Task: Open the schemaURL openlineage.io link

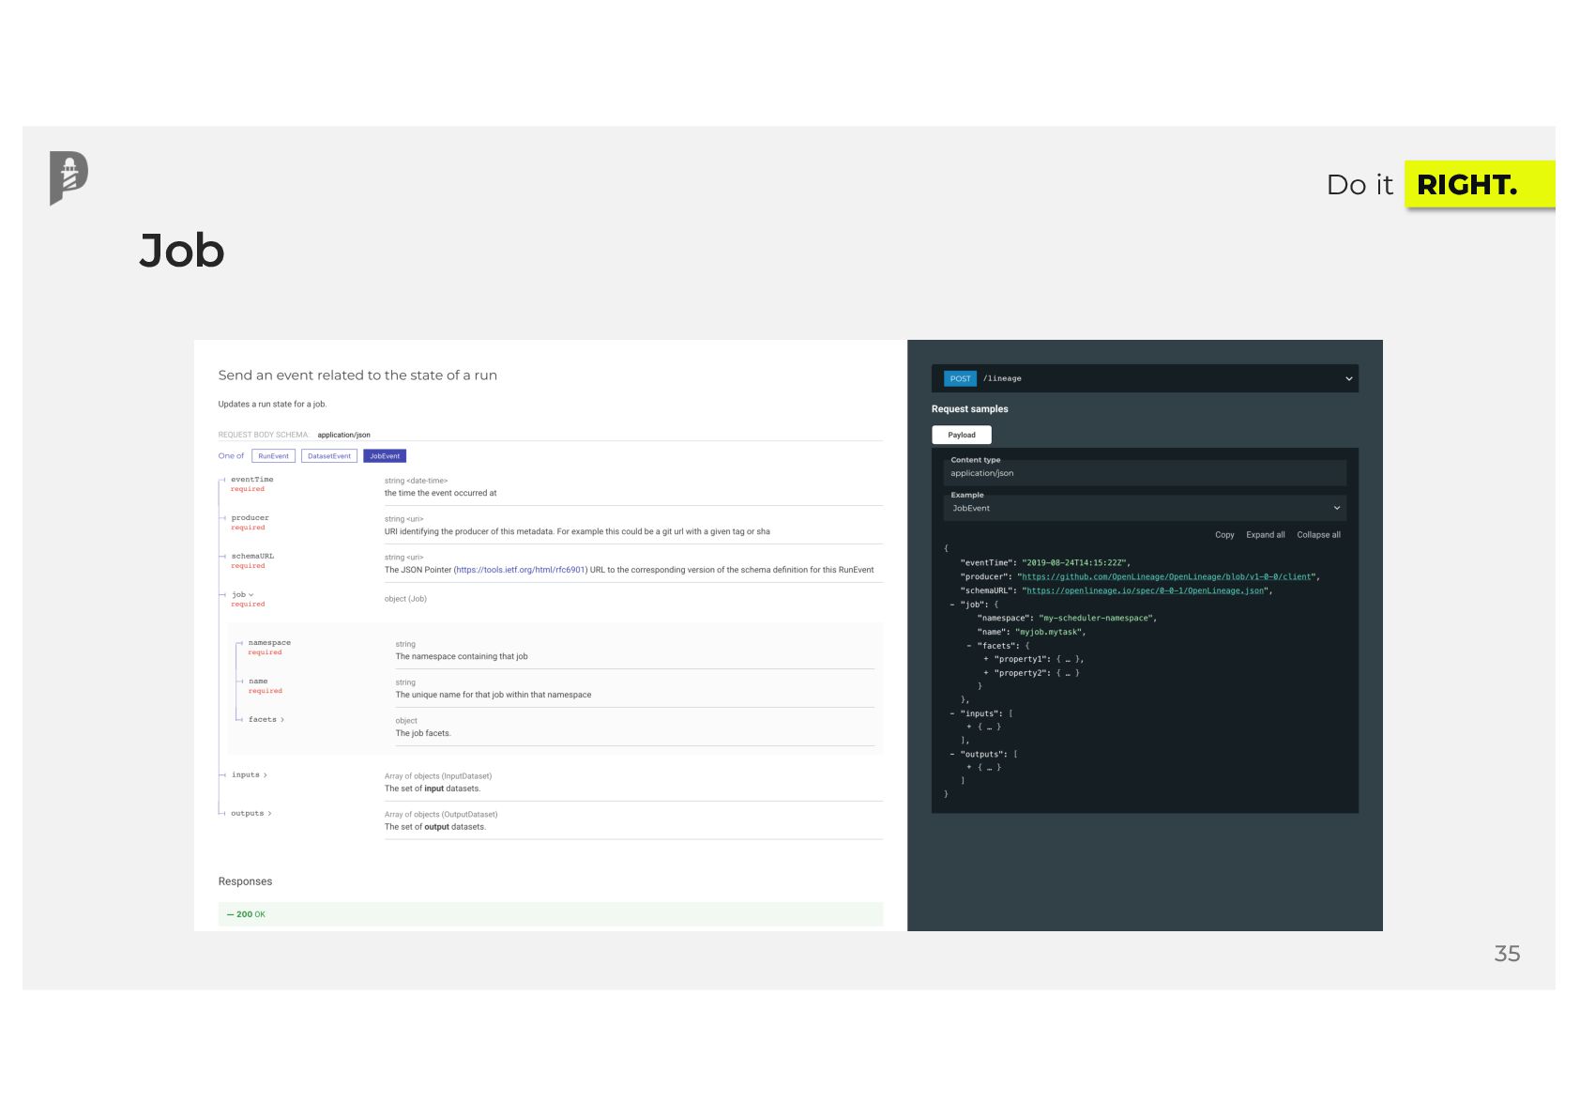Action: (1146, 591)
